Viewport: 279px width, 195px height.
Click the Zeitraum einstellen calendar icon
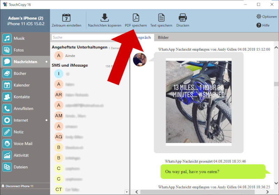tap(66, 17)
